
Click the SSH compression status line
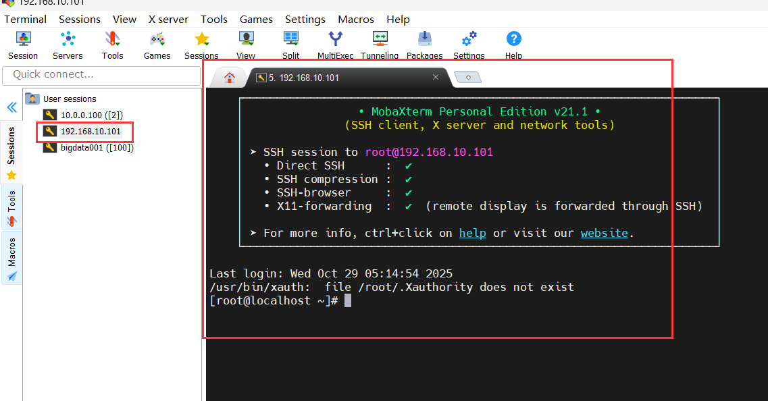click(338, 179)
